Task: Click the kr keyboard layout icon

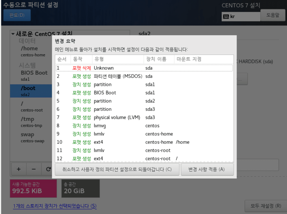Action: (226, 16)
